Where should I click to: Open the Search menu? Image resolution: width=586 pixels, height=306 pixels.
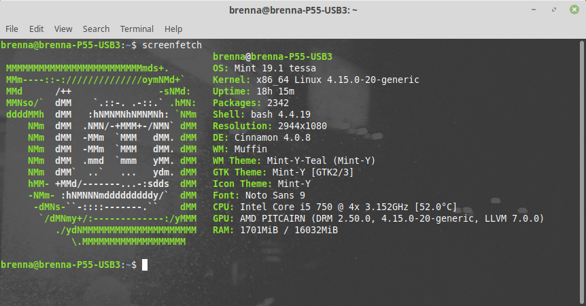tap(96, 29)
